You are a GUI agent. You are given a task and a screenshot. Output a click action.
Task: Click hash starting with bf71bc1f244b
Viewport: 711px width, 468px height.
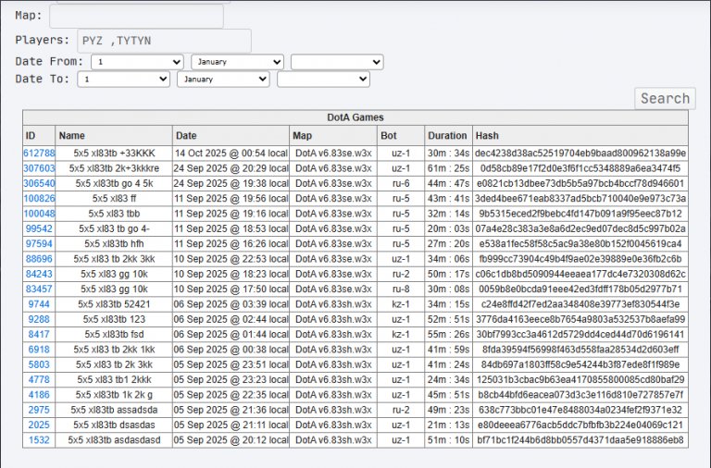580,440
